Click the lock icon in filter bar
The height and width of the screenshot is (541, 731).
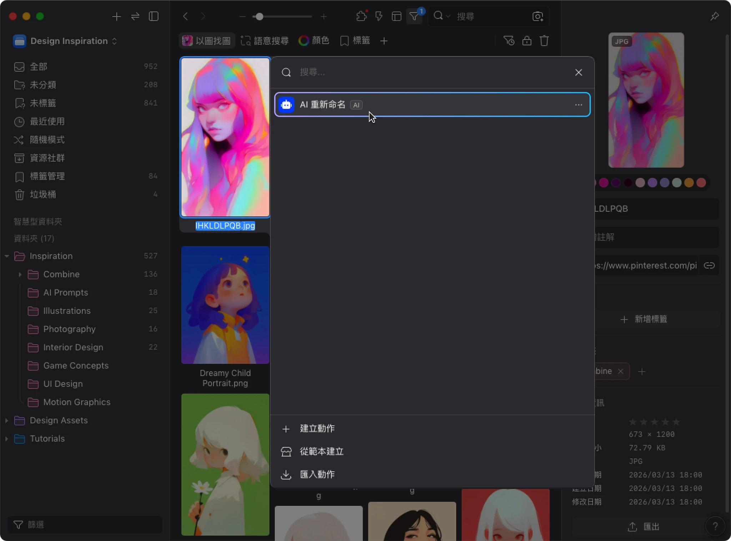(x=526, y=41)
